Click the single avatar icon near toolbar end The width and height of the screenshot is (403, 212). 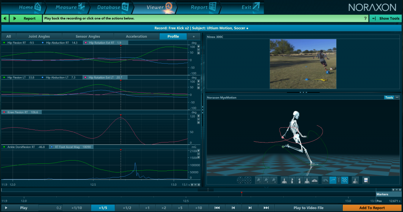[355, 181]
